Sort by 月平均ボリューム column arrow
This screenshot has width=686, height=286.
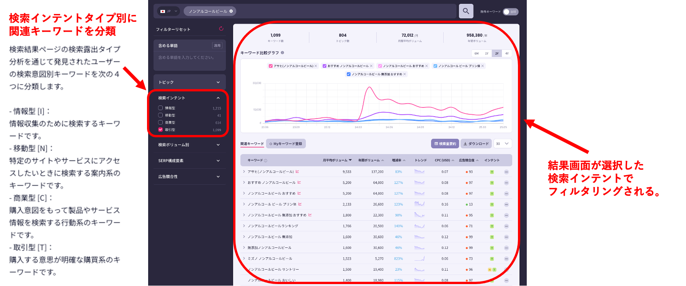coord(350,160)
